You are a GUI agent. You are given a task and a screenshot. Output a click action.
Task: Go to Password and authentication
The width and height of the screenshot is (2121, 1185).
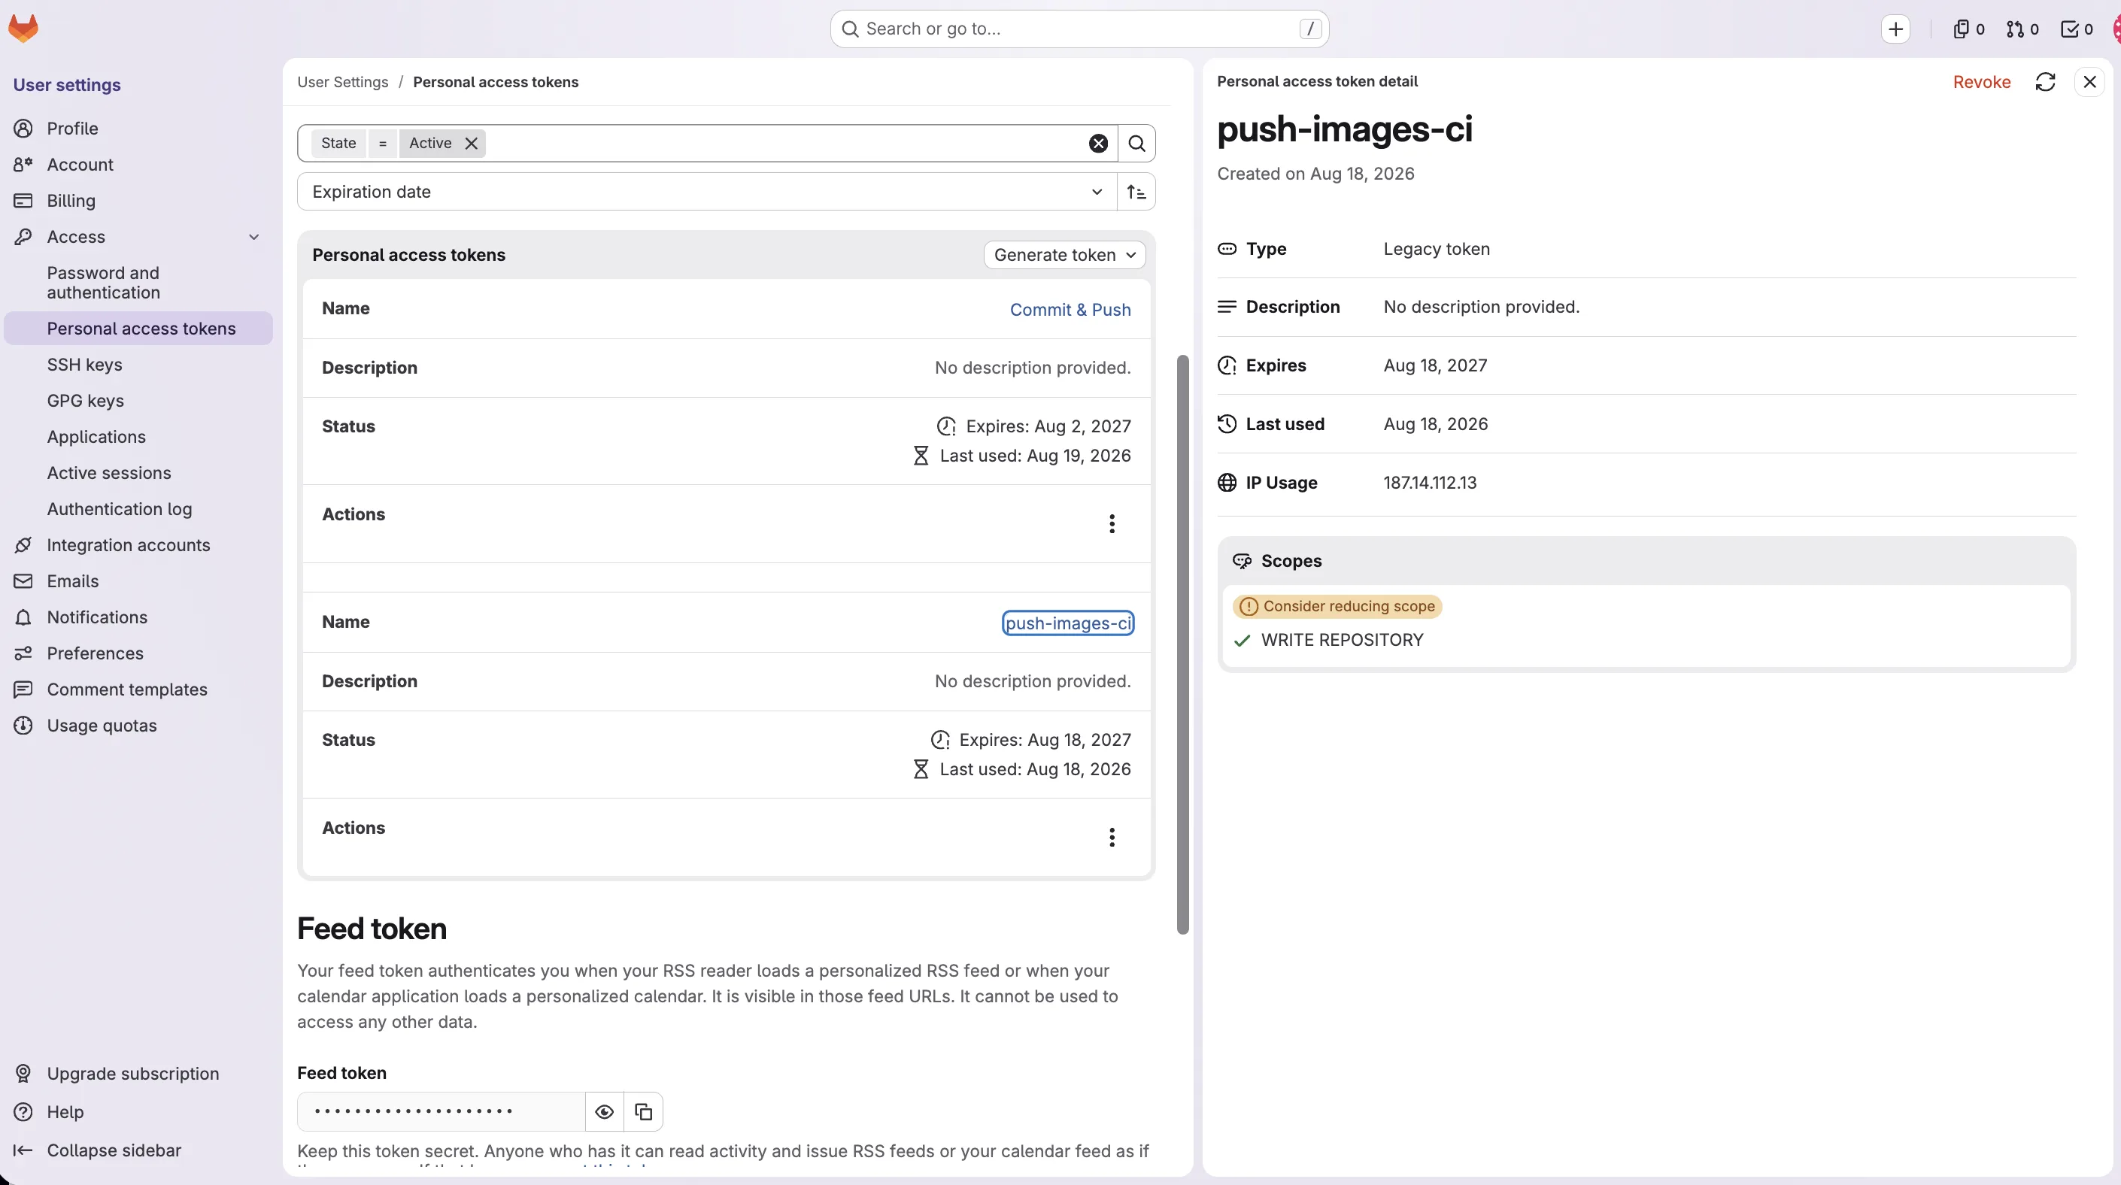pyautogui.click(x=138, y=282)
